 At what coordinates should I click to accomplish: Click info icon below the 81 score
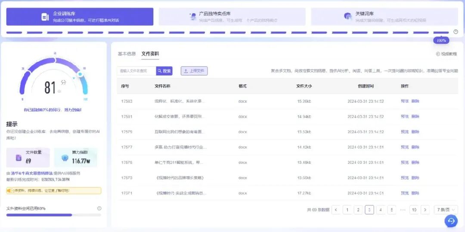pos(59,91)
